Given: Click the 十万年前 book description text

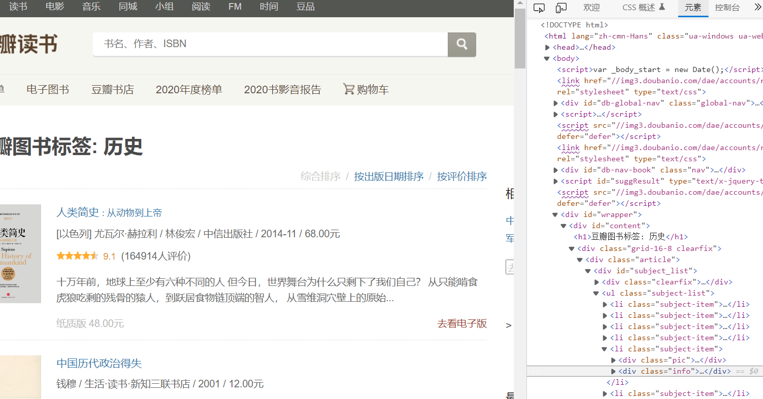Looking at the screenshot, I should point(267,290).
